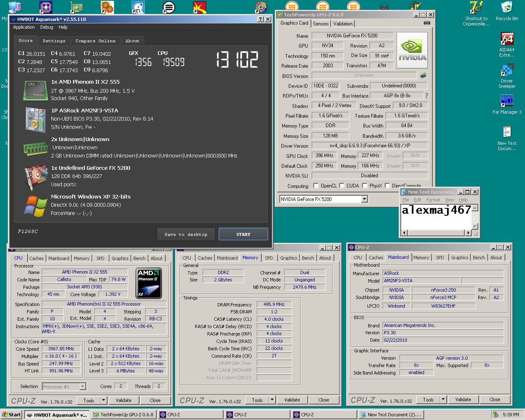This screenshot has height=420, width=525.
Task: Toggle the OpenCL checkbox in GPU-Z
Action: coord(316,185)
